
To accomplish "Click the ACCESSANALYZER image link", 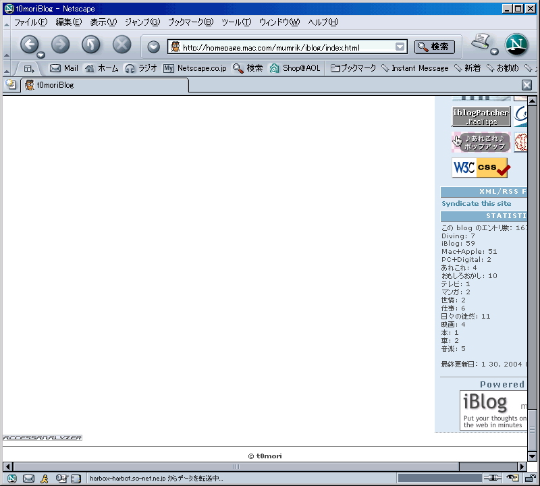I will pos(43,437).
